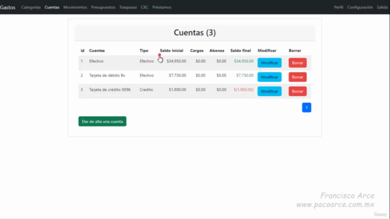Viewport: 390px width, 219px height.
Task: Click the Saldo final column header
Action: [x=241, y=50]
